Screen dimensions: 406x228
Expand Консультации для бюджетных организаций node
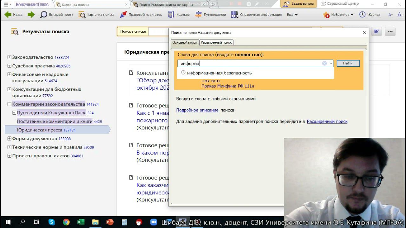click(9, 89)
